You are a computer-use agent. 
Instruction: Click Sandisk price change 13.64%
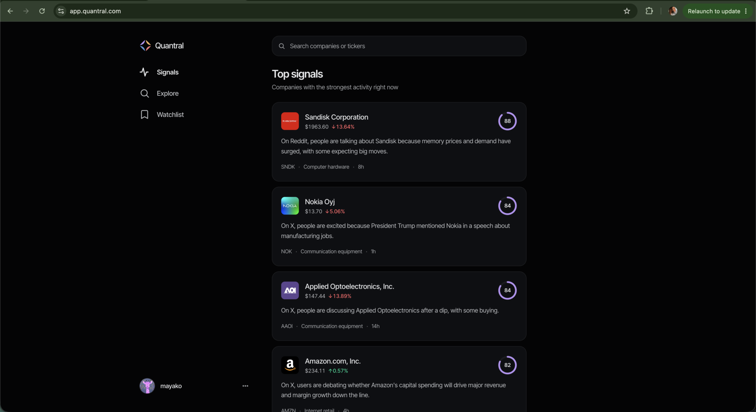[x=343, y=127]
